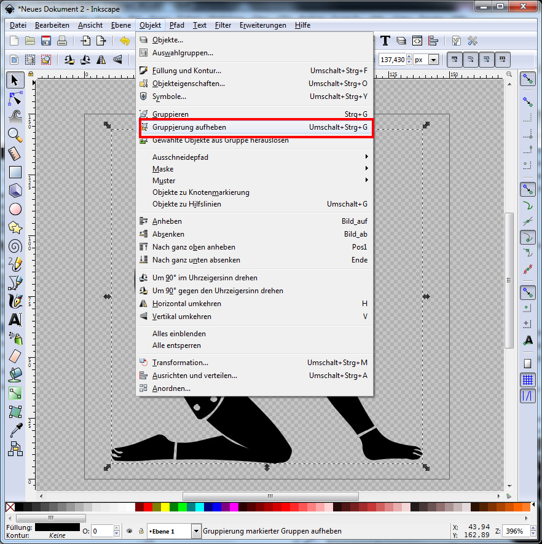Pick the yellow palette swatch
This screenshot has height=544, width=542.
165,507
